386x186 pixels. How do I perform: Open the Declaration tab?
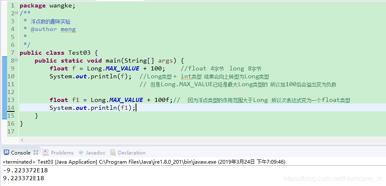click(128, 153)
